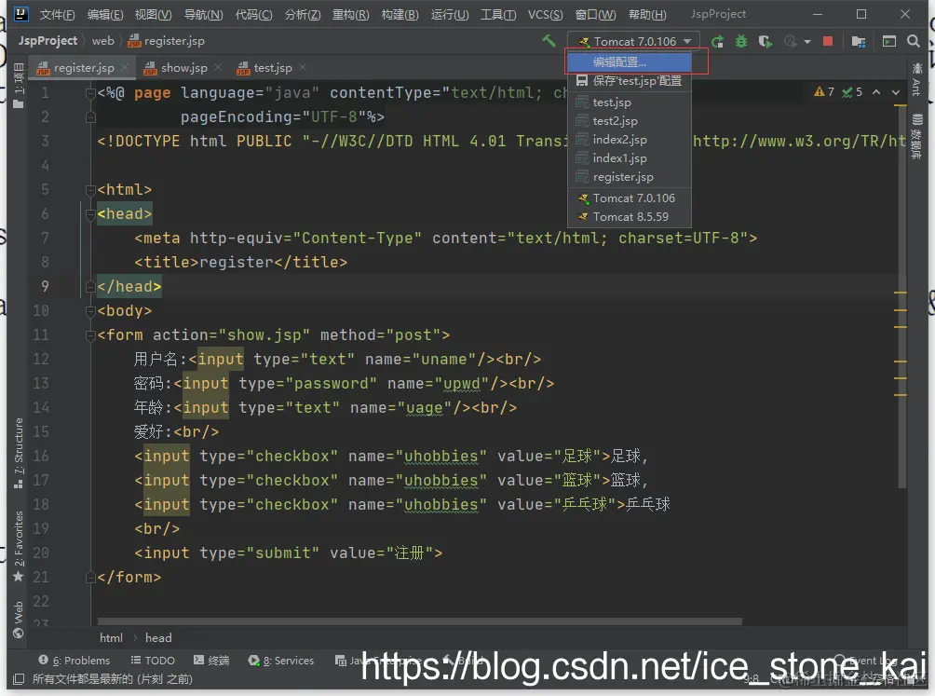This screenshot has height=696, width=935.
Task: Click html in the bottom breadcrumb
Action: coord(111,637)
